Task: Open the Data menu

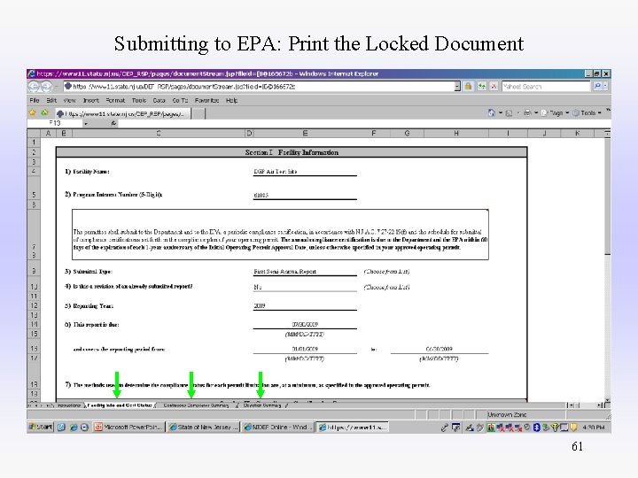Action: click(159, 100)
